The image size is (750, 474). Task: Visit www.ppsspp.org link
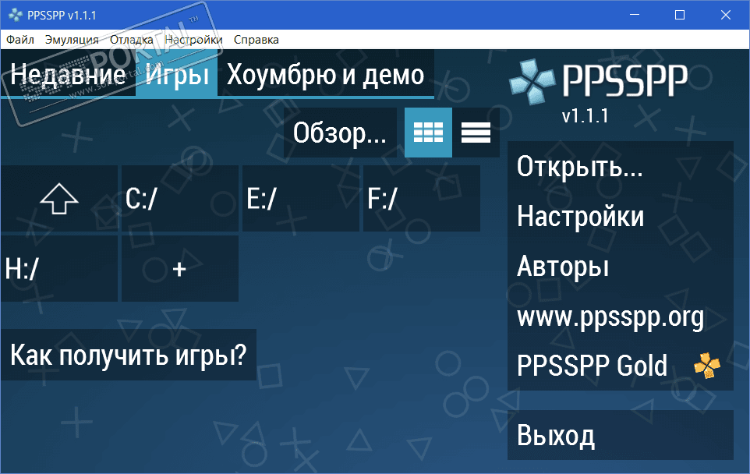pos(621,317)
